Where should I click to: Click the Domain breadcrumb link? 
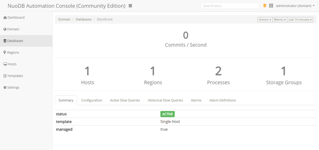point(64,19)
